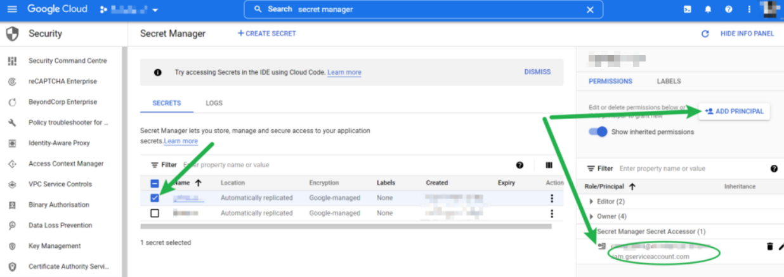This screenshot has height=277, width=784.
Task: Activate Cloud Shell terminal icon
Action: tap(687, 10)
